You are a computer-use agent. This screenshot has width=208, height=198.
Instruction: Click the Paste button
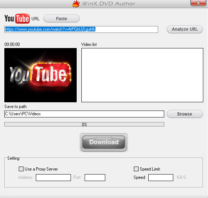(61, 18)
